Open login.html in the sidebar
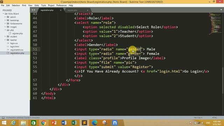 (x=15, y=47)
